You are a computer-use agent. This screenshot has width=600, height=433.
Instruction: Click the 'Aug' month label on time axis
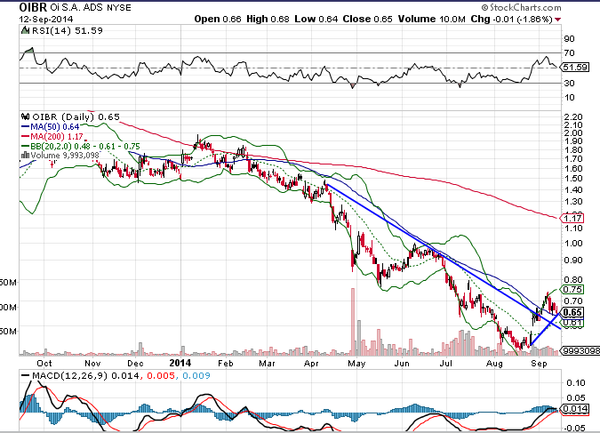[494, 363]
